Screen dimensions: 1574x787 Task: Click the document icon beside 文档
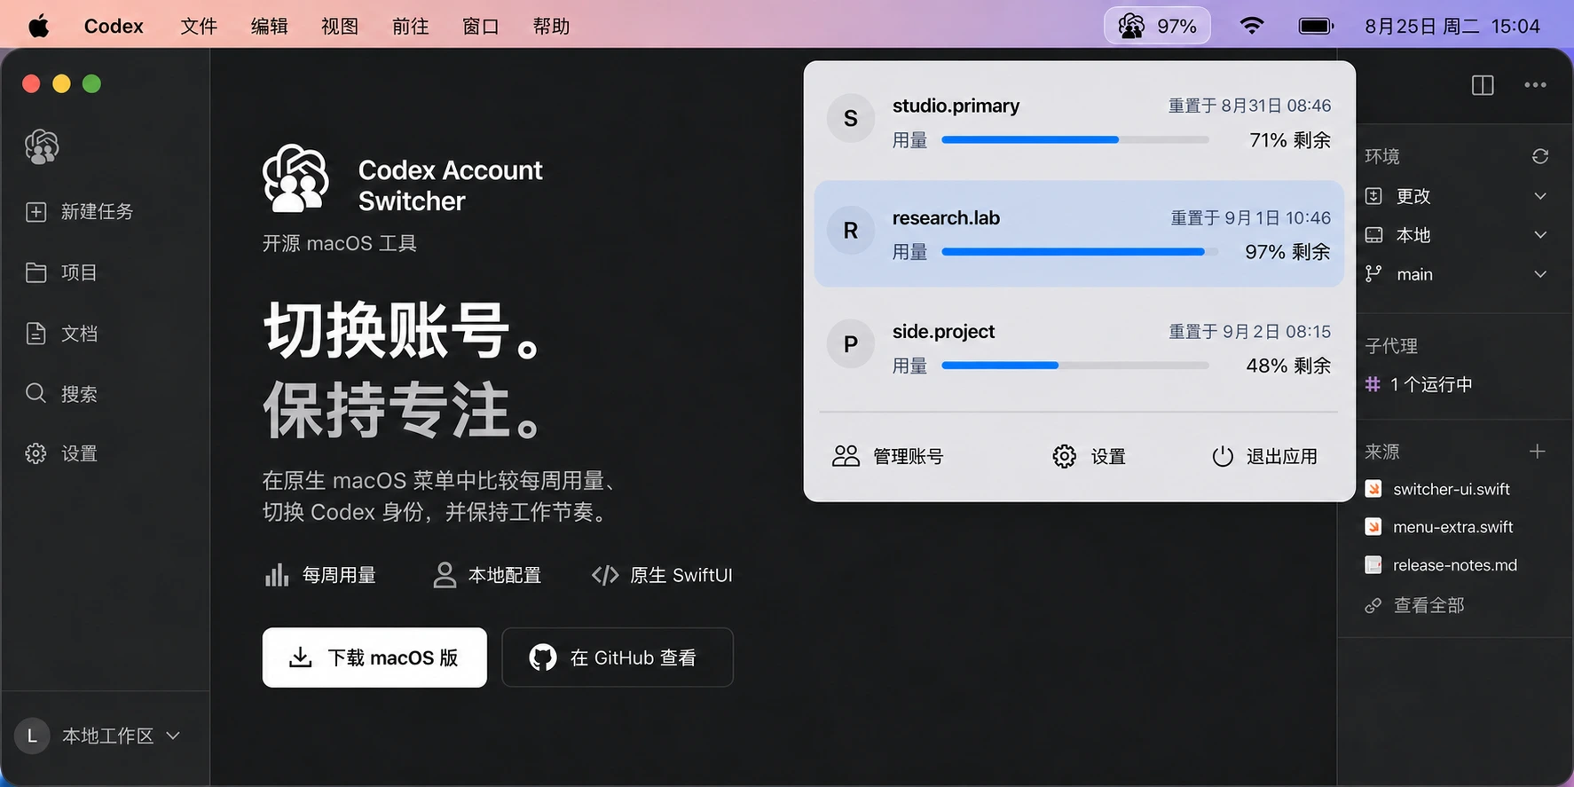pyautogui.click(x=35, y=333)
